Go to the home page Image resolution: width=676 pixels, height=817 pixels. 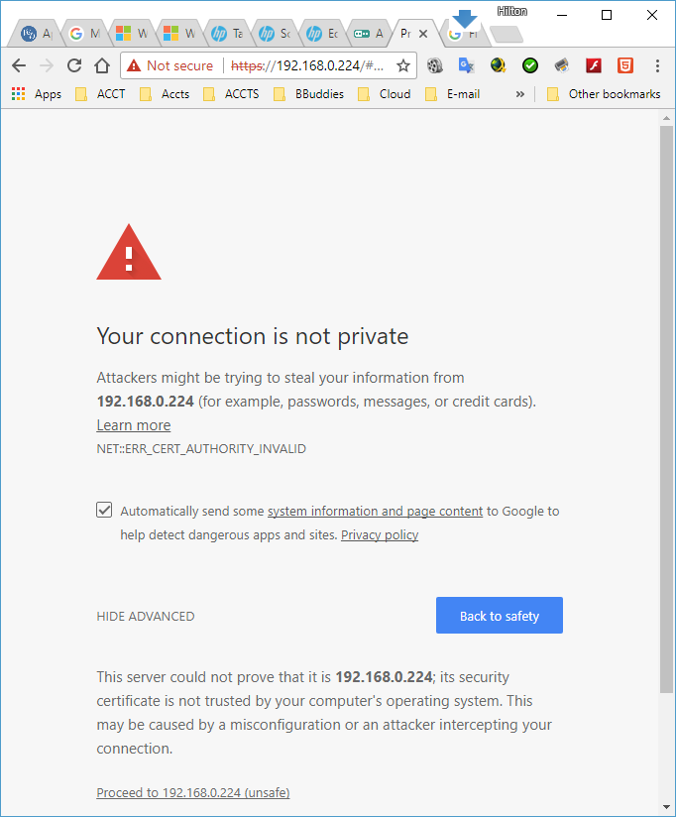(101, 65)
